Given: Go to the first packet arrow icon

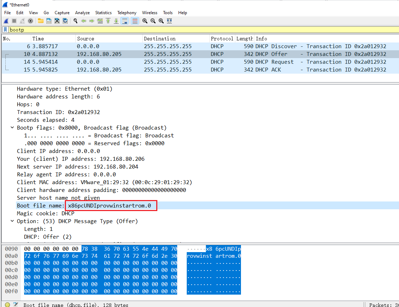Looking at the screenshot, I should [x=108, y=21].
